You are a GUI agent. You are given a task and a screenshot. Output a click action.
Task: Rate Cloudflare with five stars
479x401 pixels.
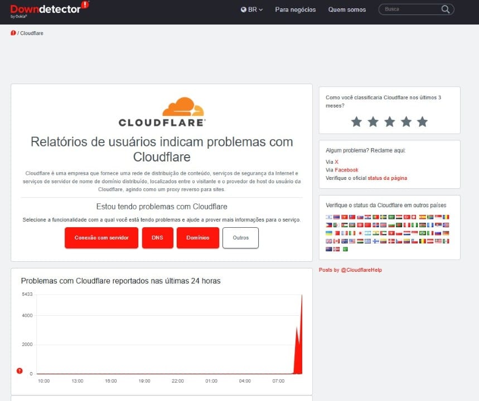(x=423, y=121)
